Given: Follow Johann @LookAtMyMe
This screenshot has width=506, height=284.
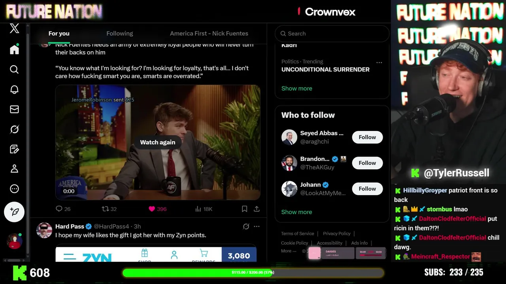Looking at the screenshot, I should 367,189.
